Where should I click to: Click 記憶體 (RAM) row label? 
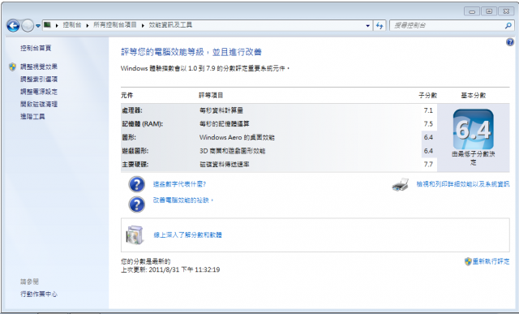tap(143, 124)
